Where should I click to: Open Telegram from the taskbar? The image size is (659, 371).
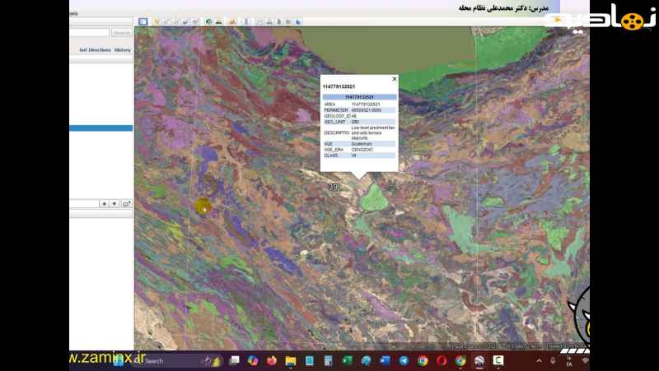pyautogui.click(x=404, y=361)
